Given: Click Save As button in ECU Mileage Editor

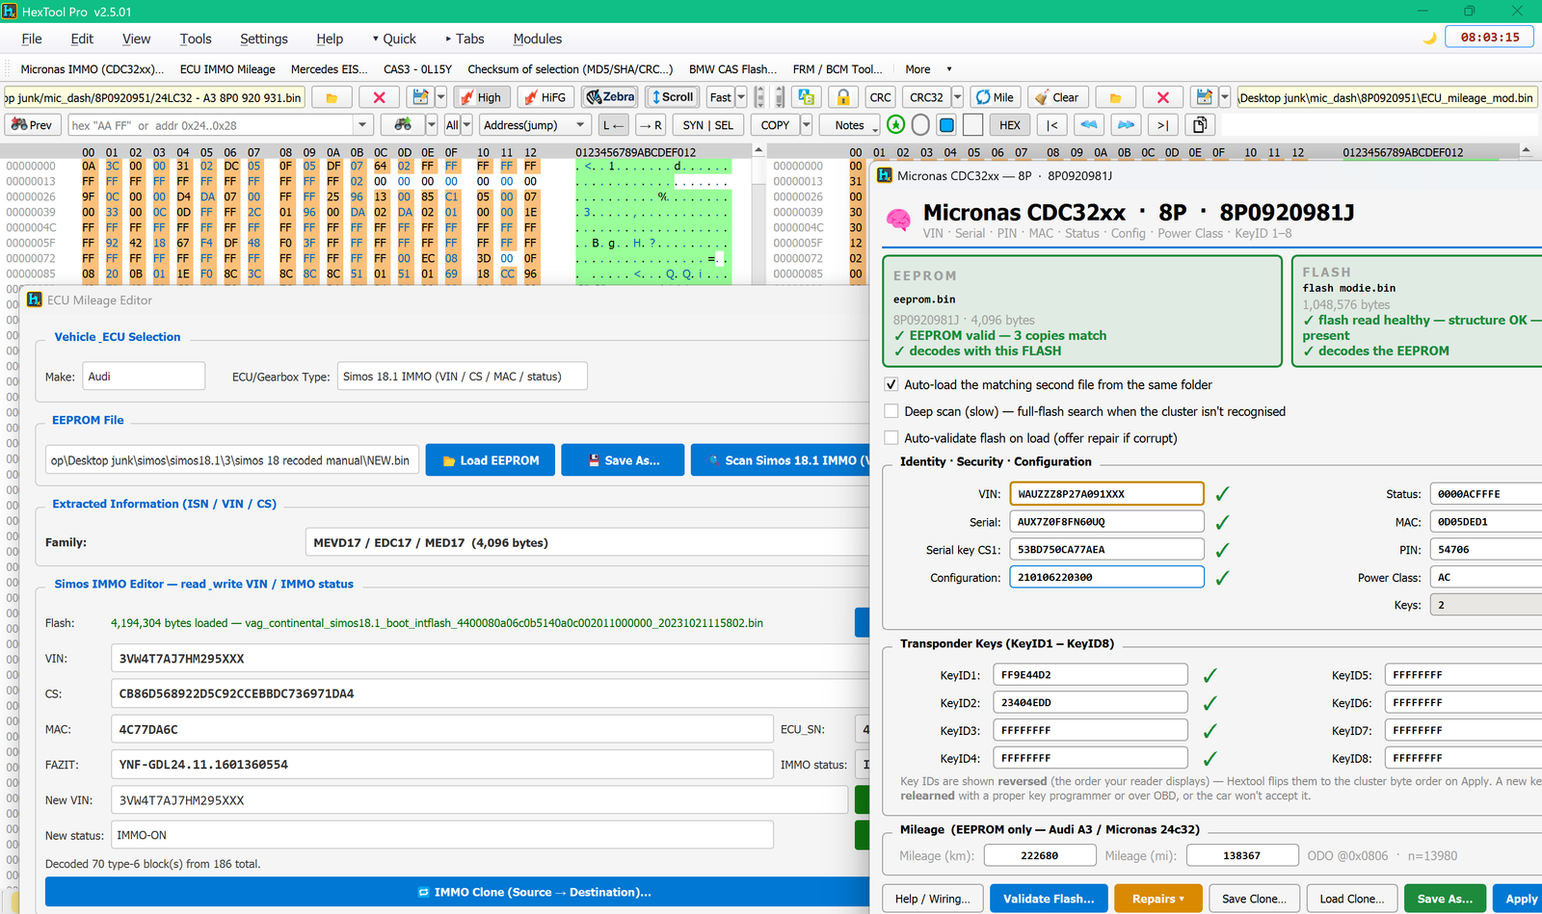Looking at the screenshot, I should pos(624,460).
